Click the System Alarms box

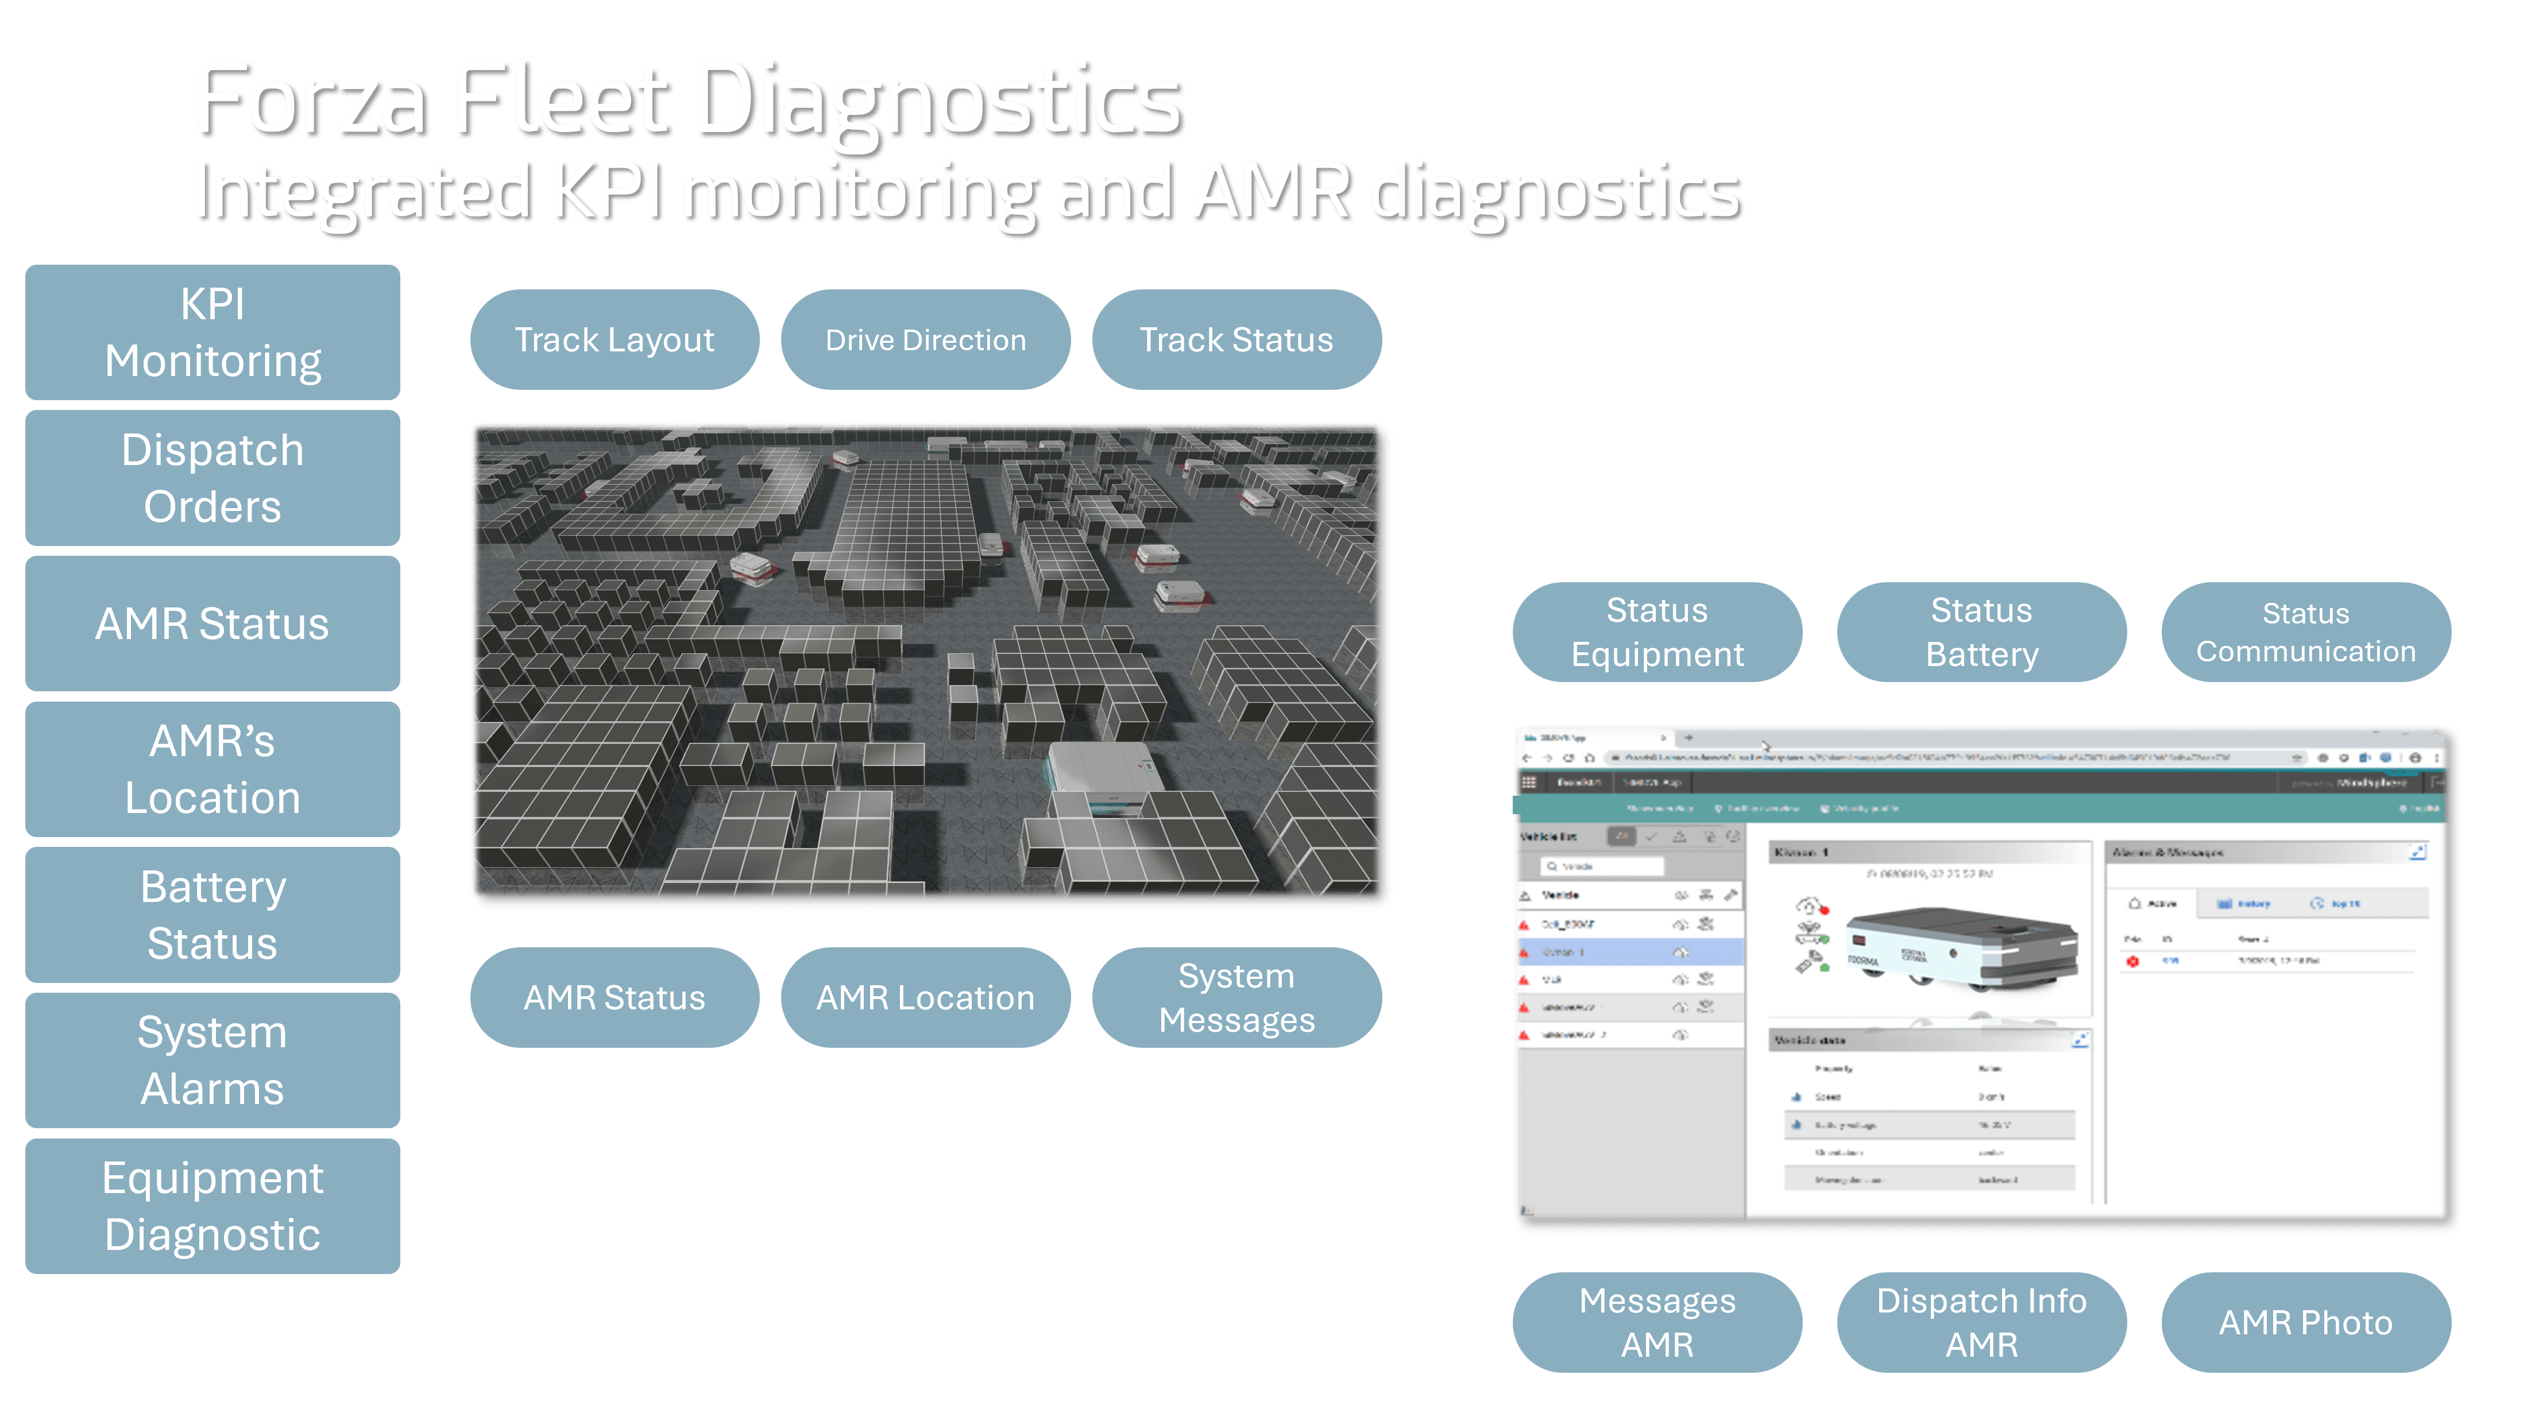coord(213,1061)
